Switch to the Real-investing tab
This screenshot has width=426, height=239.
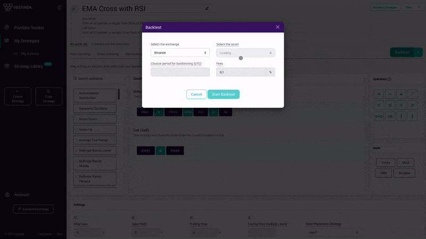click(x=80, y=54)
